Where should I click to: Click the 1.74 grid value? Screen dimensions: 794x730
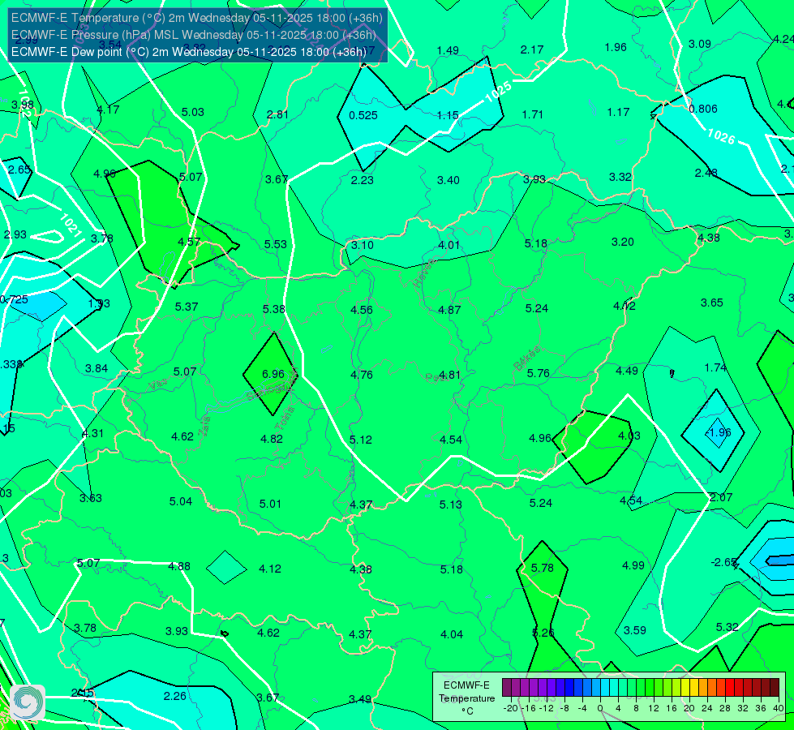point(715,367)
